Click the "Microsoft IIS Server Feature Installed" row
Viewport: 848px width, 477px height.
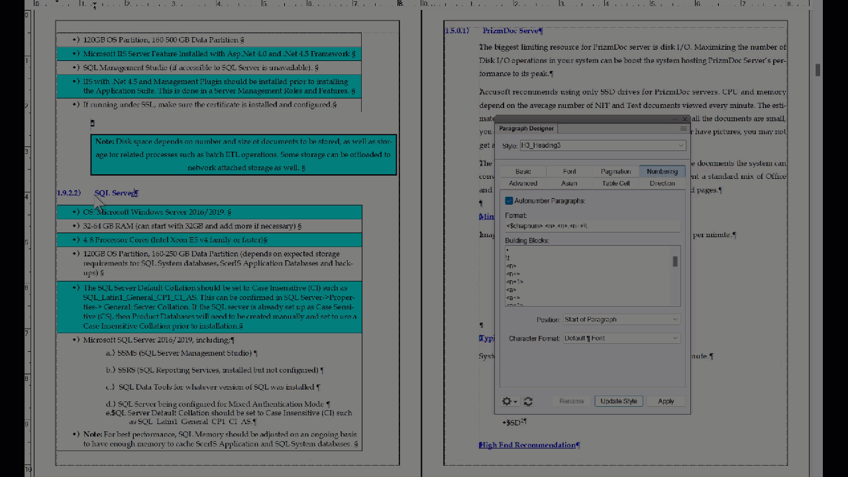point(209,54)
